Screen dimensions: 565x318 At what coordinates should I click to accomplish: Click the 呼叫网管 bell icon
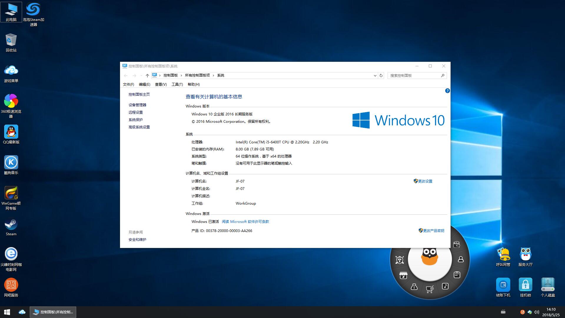[503, 257]
